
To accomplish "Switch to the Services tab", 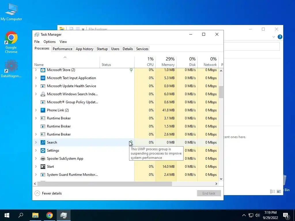I will [x=142, y=49].
